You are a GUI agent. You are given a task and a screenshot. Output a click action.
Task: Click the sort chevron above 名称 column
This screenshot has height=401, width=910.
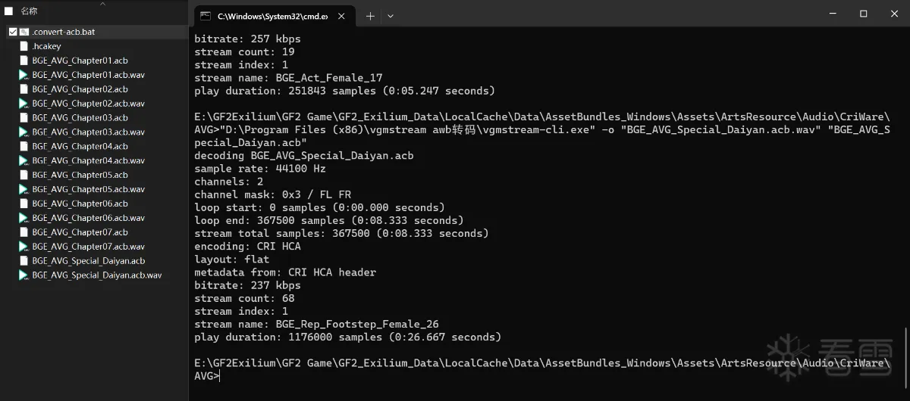click(x=103, y=3)
